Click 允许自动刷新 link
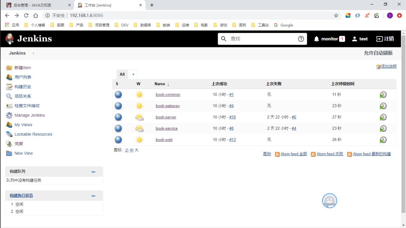Viewport: 406px width, 228px height. [378, 53]
